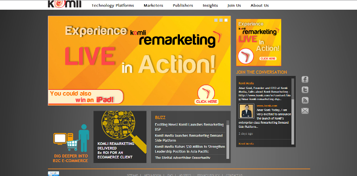Open the Contact Us footer link
357x176 pixels.
click(234, 175)
